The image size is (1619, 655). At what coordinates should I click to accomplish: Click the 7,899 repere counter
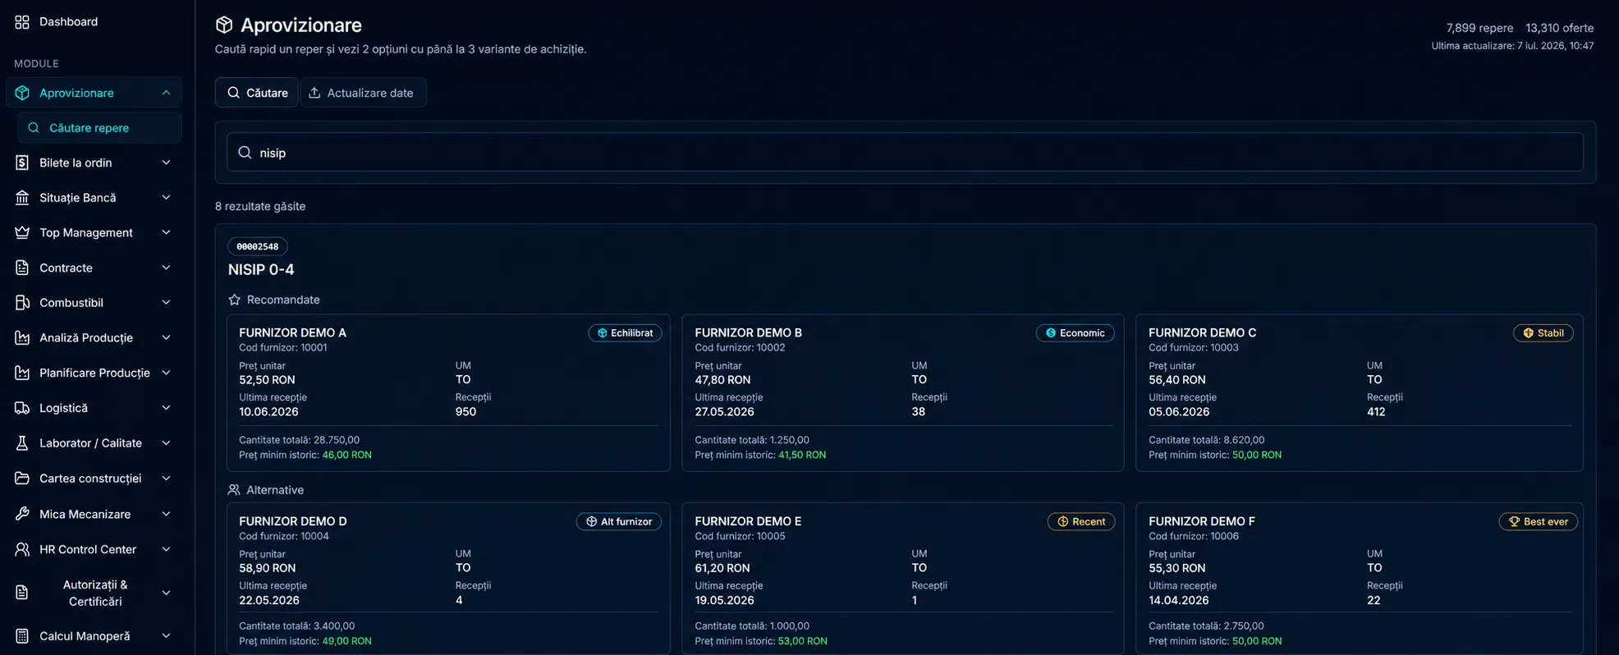1479,28
